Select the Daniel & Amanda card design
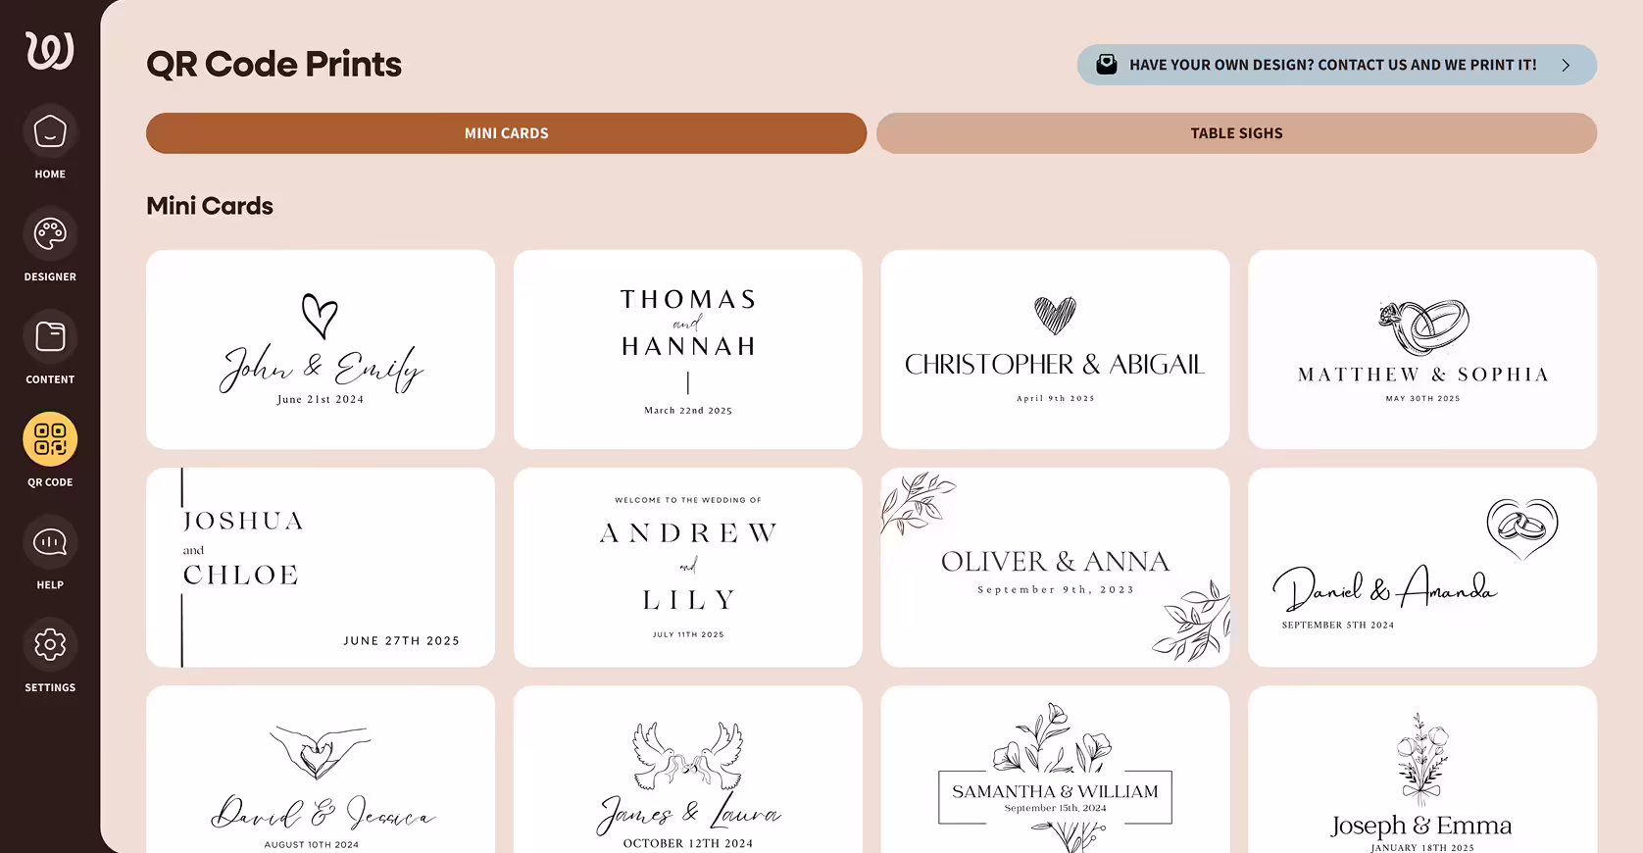 pos(1422,568)
